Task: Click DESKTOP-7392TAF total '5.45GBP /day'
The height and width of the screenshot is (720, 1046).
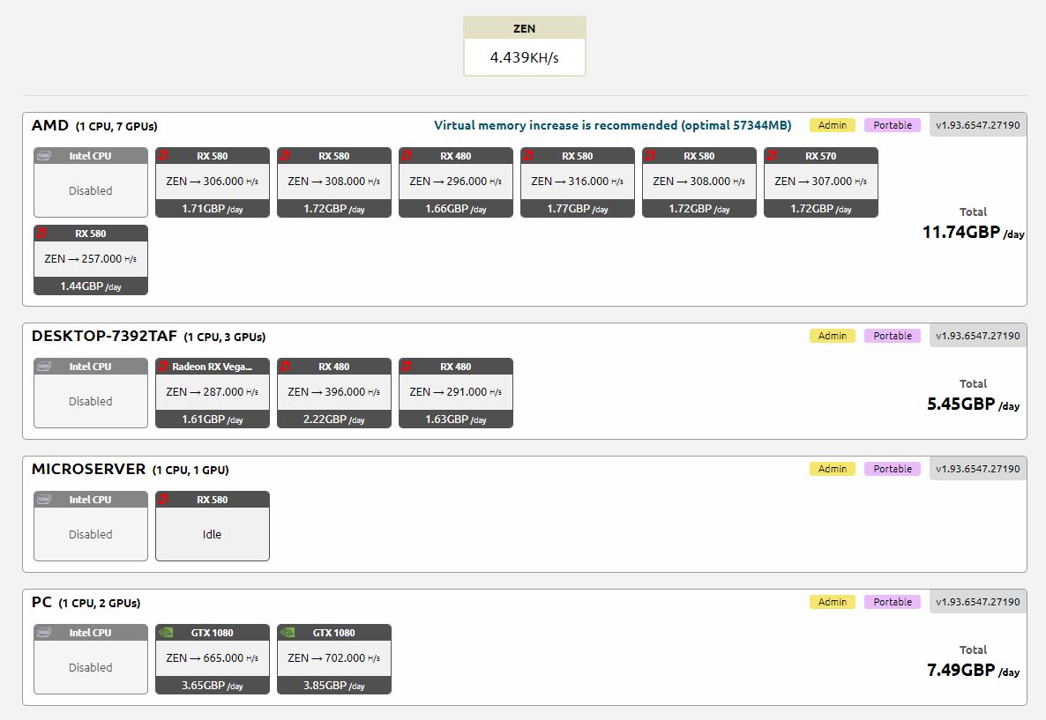Action: (x=974, y=404)
